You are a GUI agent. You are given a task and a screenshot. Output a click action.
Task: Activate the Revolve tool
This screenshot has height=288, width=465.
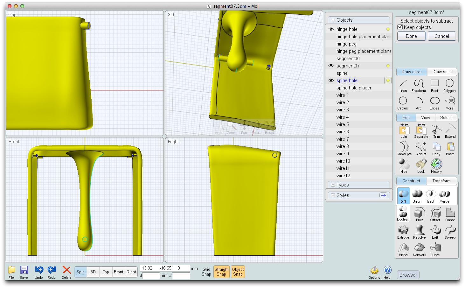(x=420, y=232)
